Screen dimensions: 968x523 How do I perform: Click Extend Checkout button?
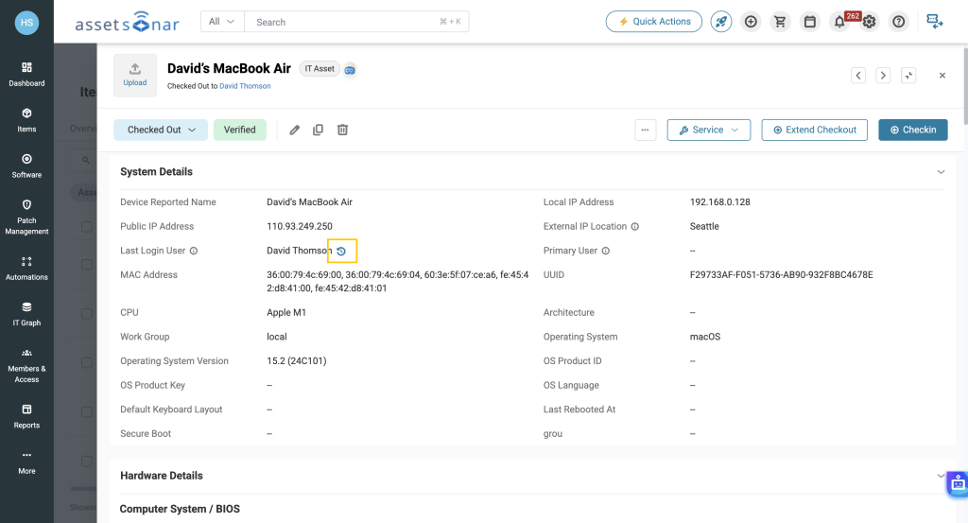814,130
